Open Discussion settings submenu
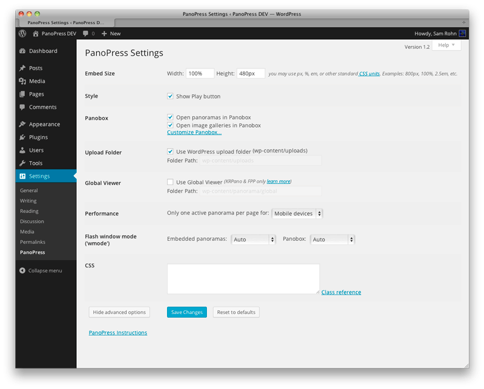This screenshot has height=389, width=484. pyautogui.click(x=32, y=221)
